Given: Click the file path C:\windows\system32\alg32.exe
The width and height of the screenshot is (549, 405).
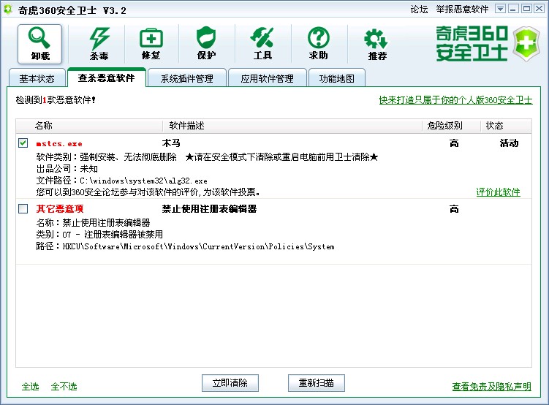Looking at the screenshot, I should pyautogui.click(x=143, y=181).
